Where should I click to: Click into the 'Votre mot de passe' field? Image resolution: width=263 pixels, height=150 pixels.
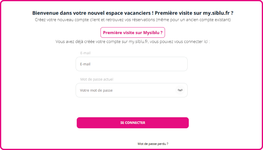pyautogui.click(x=126, y=90)
